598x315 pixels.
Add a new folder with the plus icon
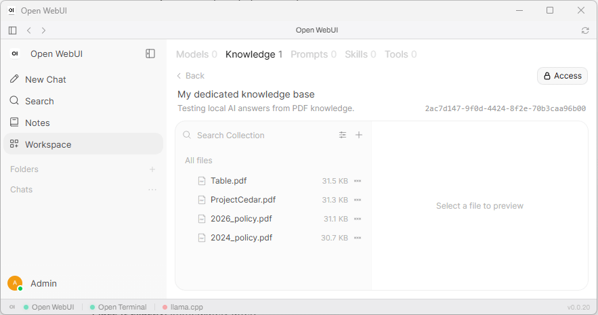[152, 169]
